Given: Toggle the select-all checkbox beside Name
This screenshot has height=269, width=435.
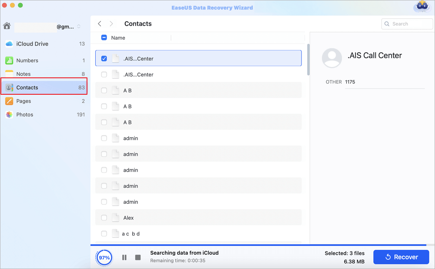Looking at the screenshot, I should [x=104, y=38].
